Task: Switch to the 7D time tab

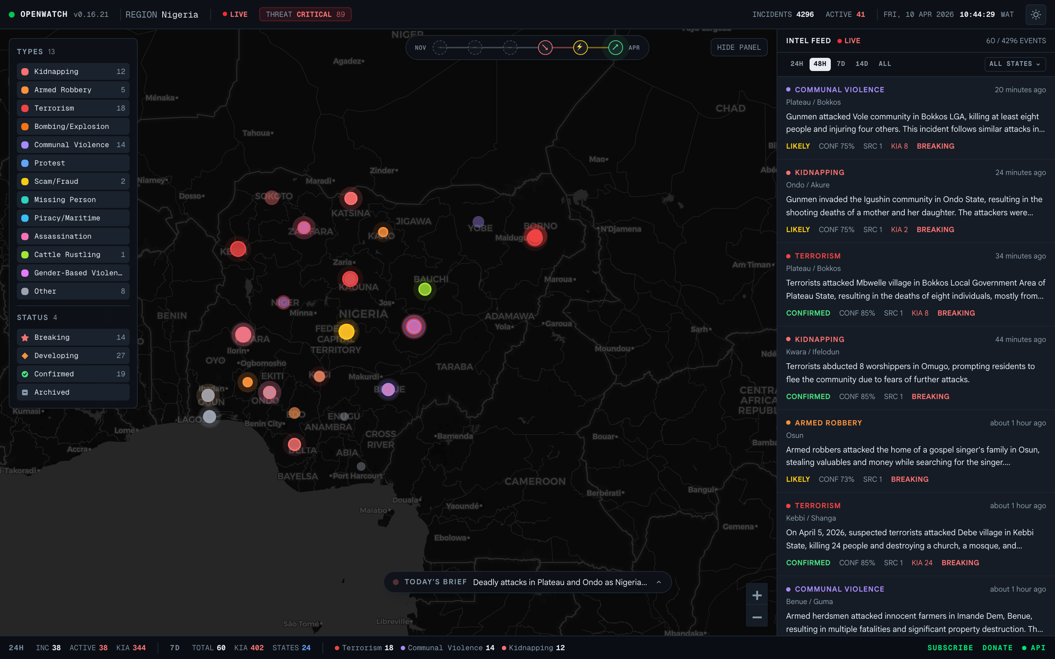Action: pyautogui.click(x=841, y=64)
